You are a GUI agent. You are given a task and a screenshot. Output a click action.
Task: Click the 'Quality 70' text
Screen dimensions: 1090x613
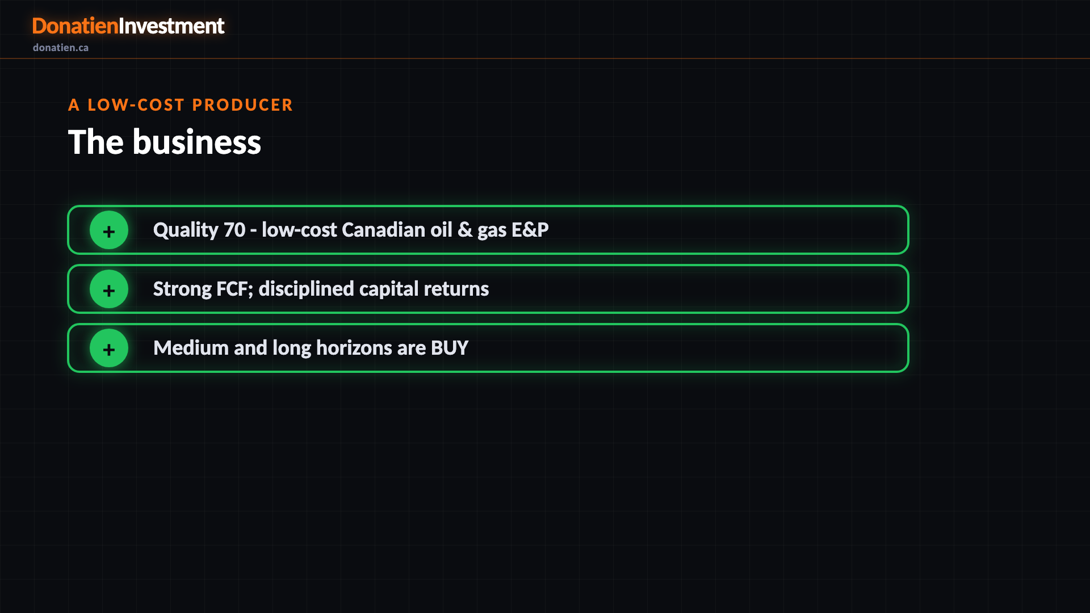pos(199,230)
